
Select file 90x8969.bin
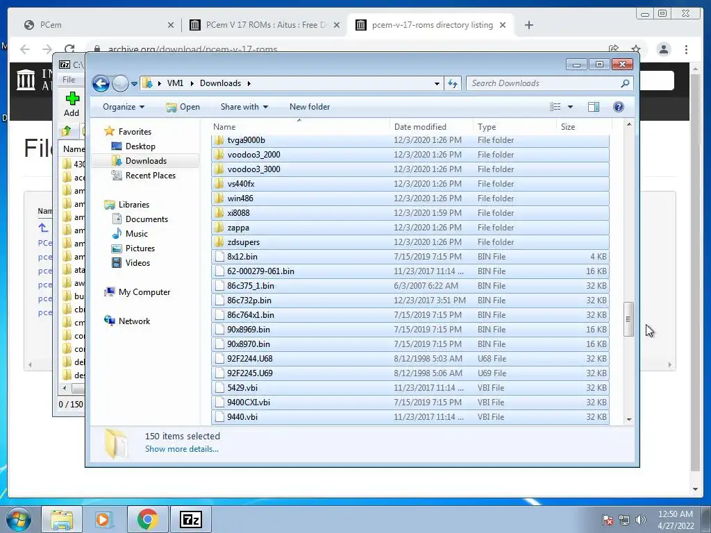410,330
